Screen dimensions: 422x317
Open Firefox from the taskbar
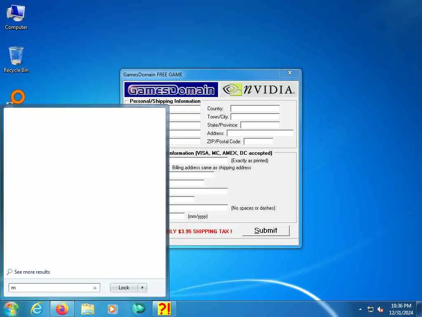pos(62,309)
